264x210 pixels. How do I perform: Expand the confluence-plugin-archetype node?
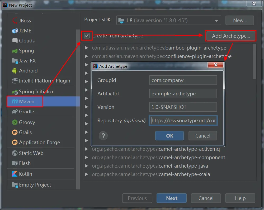86,56
